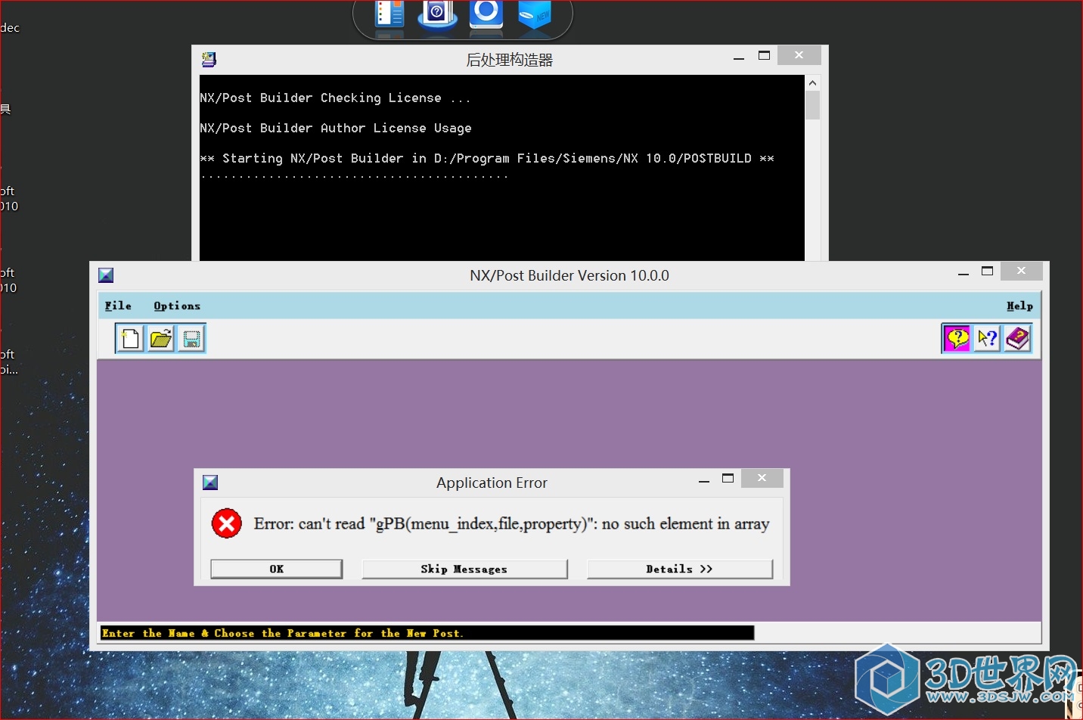Maximize the Application Error dialog
The height and width of the screenshot is (720, 1083).
pyautogui.click(x=728, y=478)
